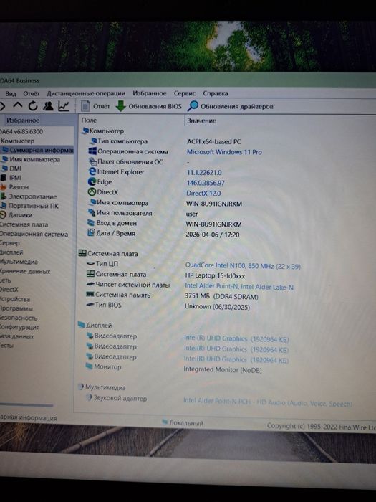The width and height of the screenshot is (376, 502).
Task: Select the Вход в домен row
Action: pyautogui.click(x=165, y=224)
